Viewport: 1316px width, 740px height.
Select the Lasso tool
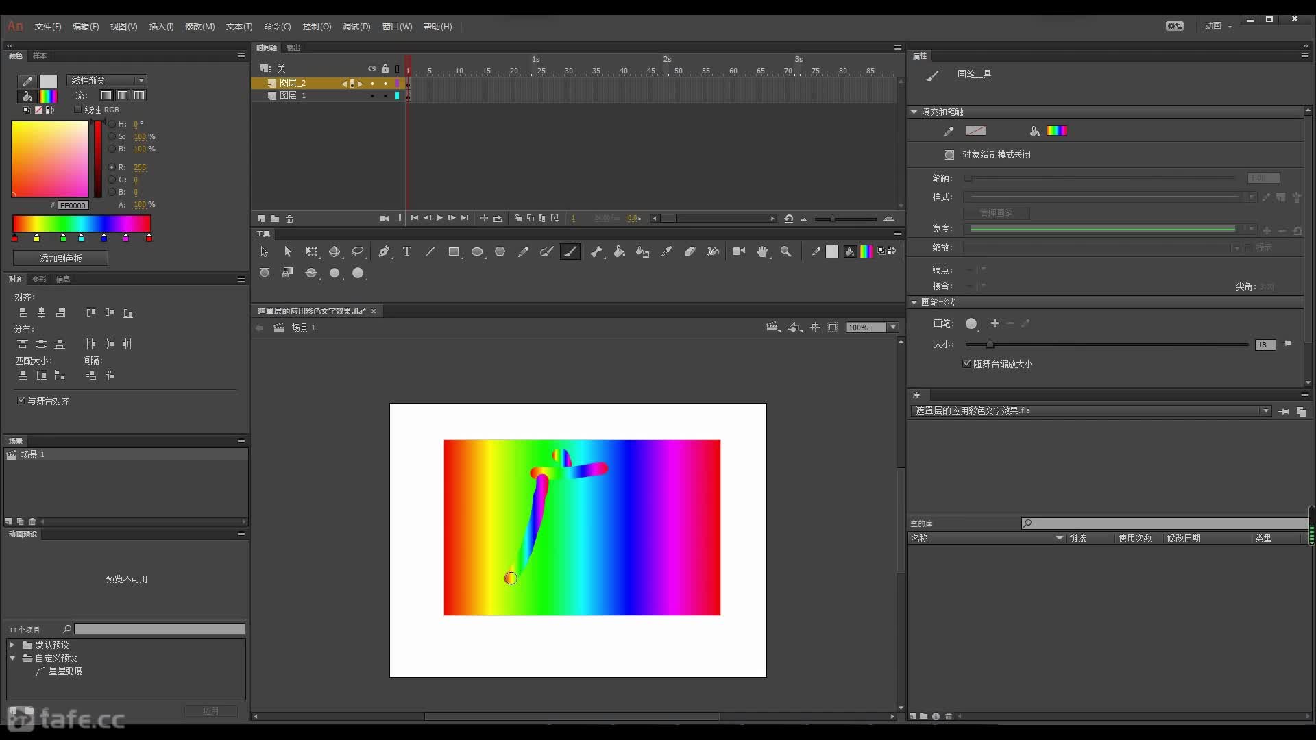click(358, 252)
